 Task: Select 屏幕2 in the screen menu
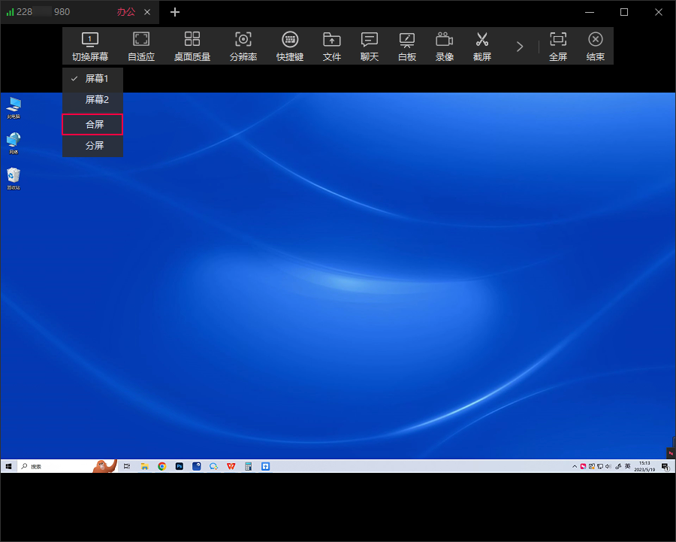pos(92,100)
